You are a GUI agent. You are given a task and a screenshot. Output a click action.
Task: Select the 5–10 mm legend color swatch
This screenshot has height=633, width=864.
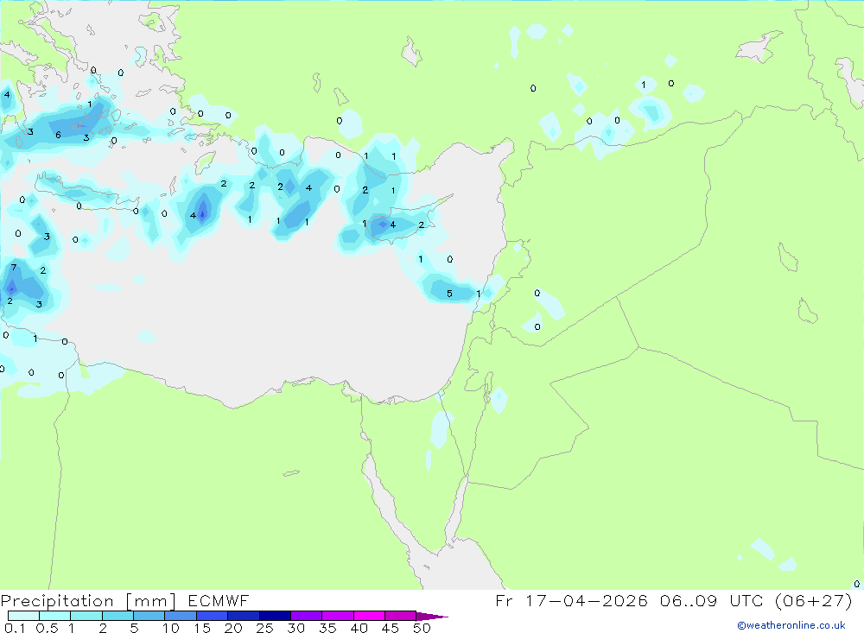coord(149,616)
